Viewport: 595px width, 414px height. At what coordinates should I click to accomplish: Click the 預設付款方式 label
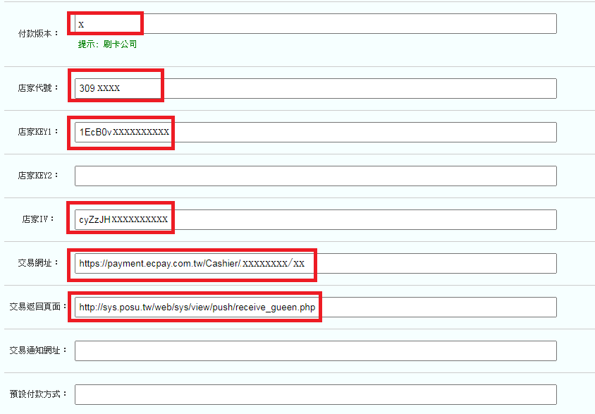coord(38,394)
